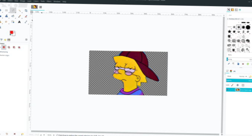Image resolution: width=252 pixels, height=136 pixels.
Task: Toggle Lock pixels brush icon
Action: [232, 85]
